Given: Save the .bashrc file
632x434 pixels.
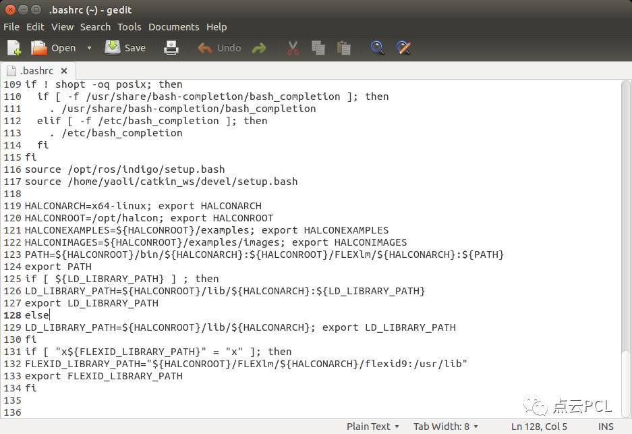Looking at the screenshot, I should [125, 48].
